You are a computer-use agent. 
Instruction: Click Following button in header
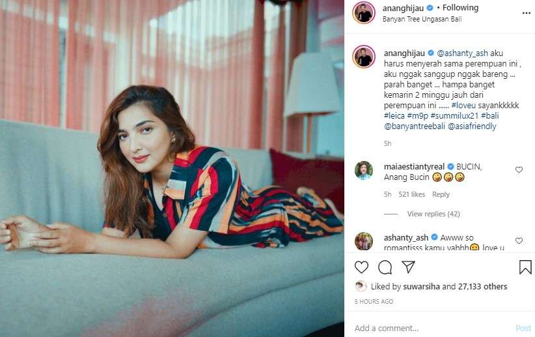coord(460,8)
